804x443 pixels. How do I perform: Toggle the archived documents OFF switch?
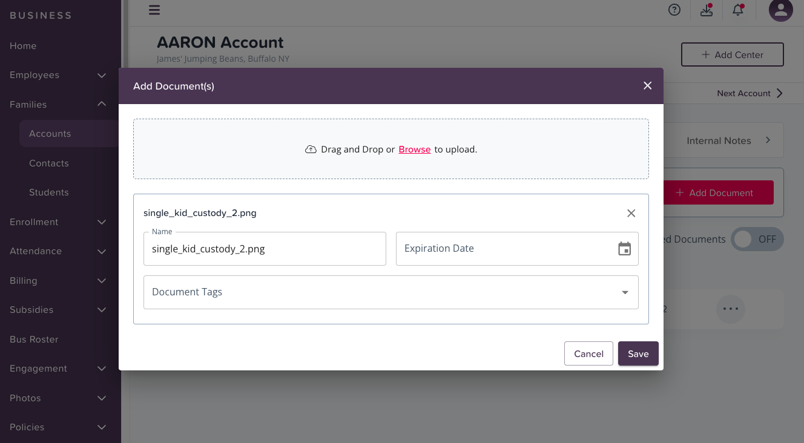757,239
